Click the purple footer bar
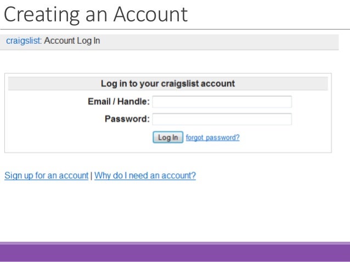Image resolution: width=350 pixels, height=262 pixels. click(175, 253)
